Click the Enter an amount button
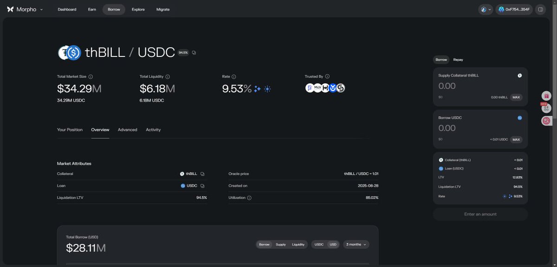Viewport: 557px width, 267px height. click(x=480, y=214)
